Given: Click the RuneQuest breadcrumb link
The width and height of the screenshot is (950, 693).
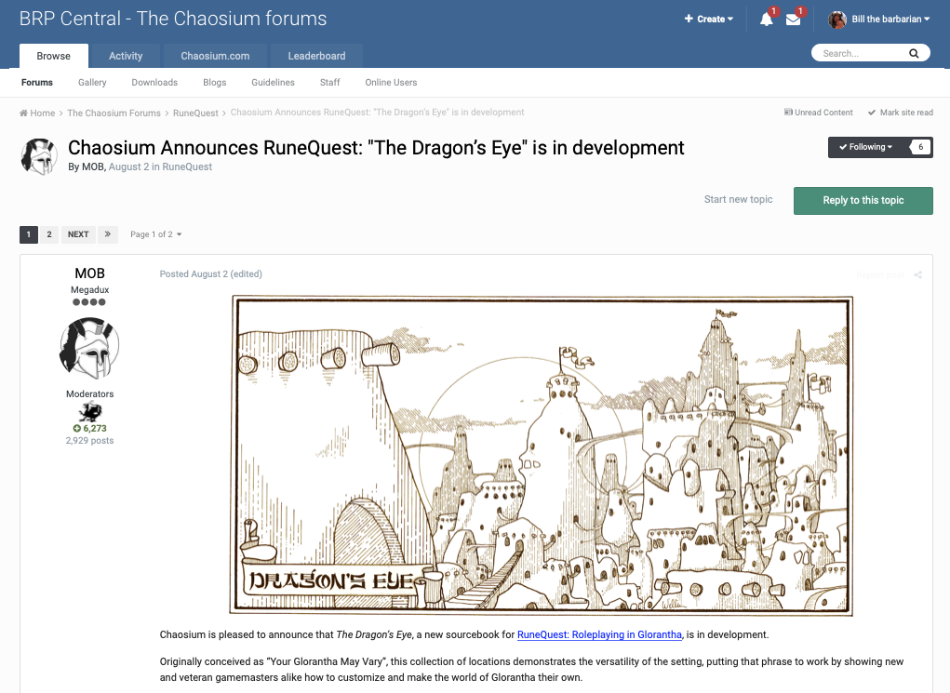Looking at the screenshot, I should click(x=195, y=113).
